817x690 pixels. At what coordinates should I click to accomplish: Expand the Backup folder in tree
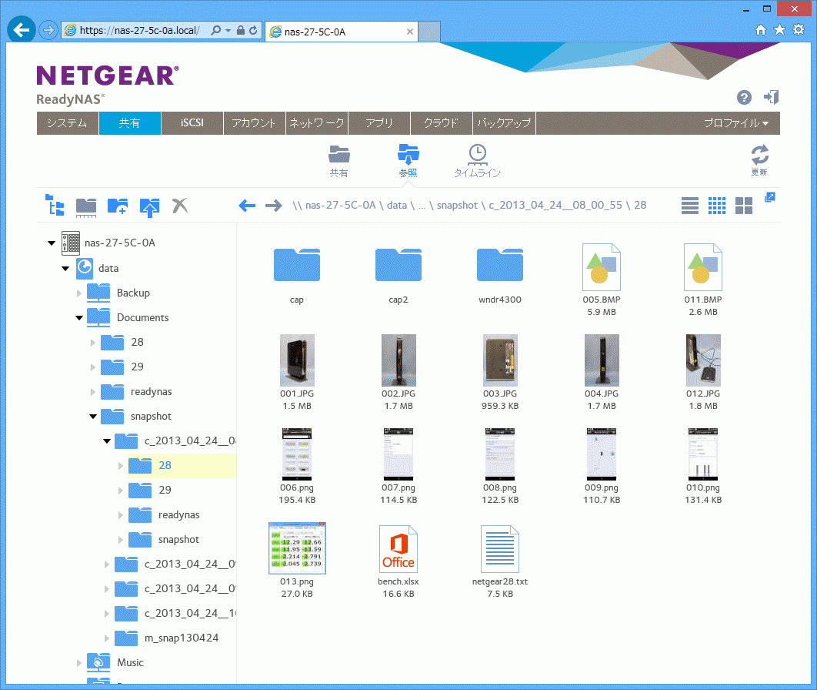click(x=79, y=293)
